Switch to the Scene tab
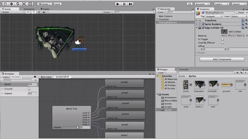 6,9
